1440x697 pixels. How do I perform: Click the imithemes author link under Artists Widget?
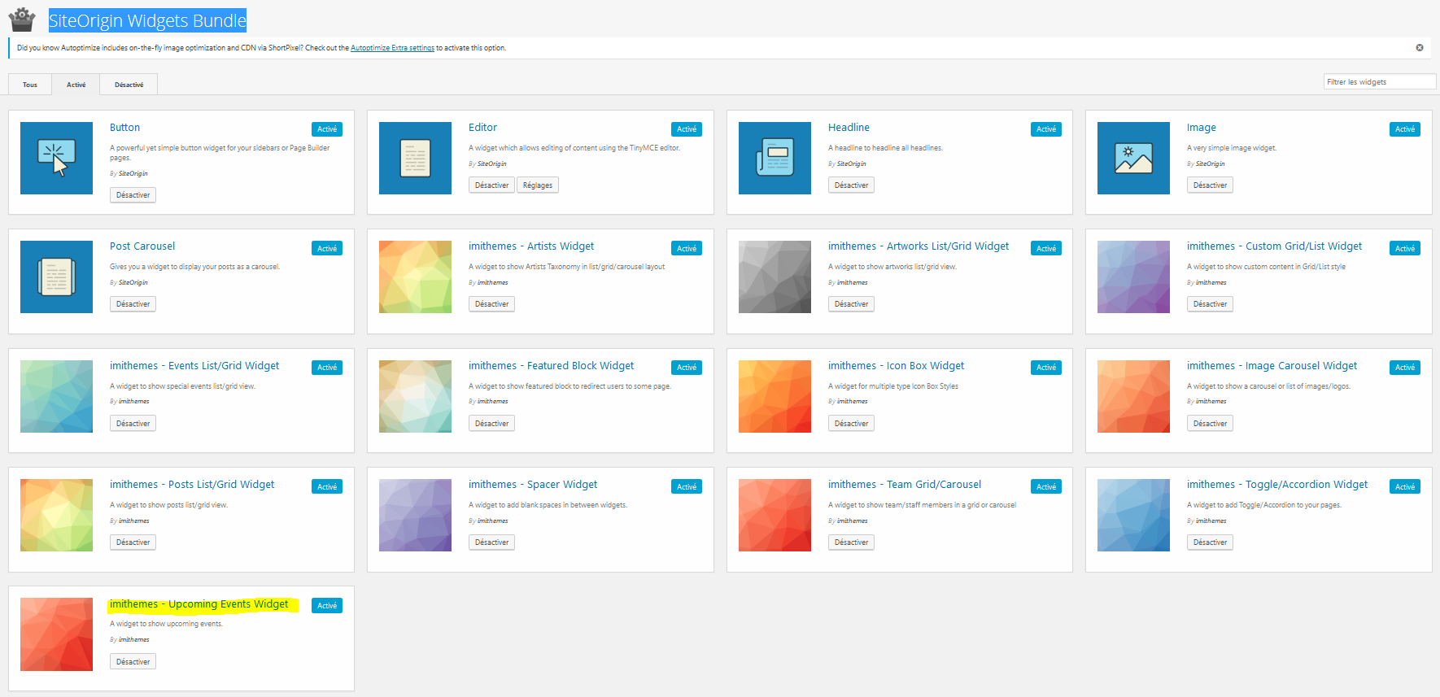pyautogui.click(x=493, y=282)
